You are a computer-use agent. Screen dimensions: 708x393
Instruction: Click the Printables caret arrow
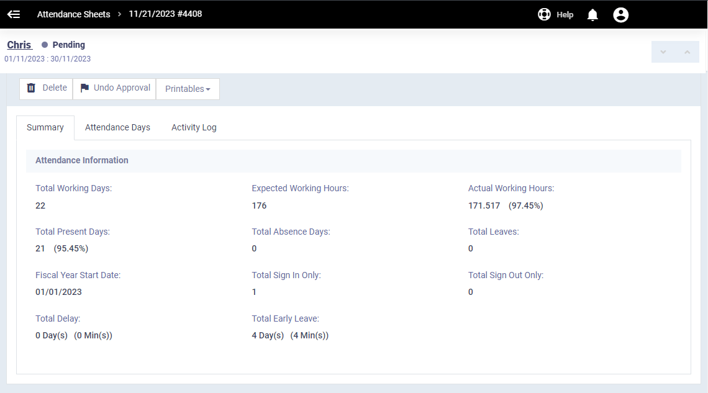tap(207, 89)
